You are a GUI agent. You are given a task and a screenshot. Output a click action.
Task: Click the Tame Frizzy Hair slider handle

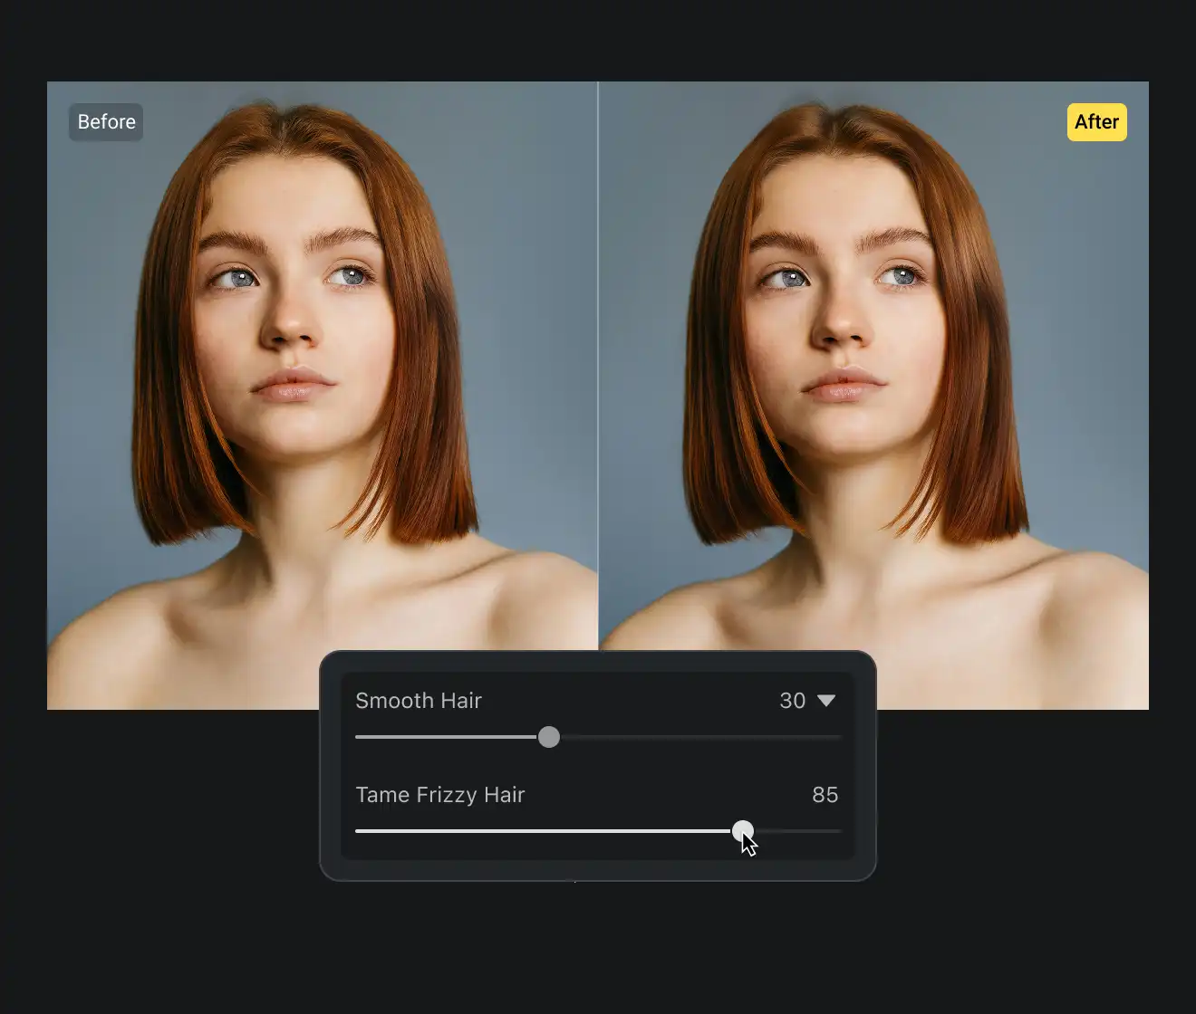pyautogui.click(x=742, y=830)
